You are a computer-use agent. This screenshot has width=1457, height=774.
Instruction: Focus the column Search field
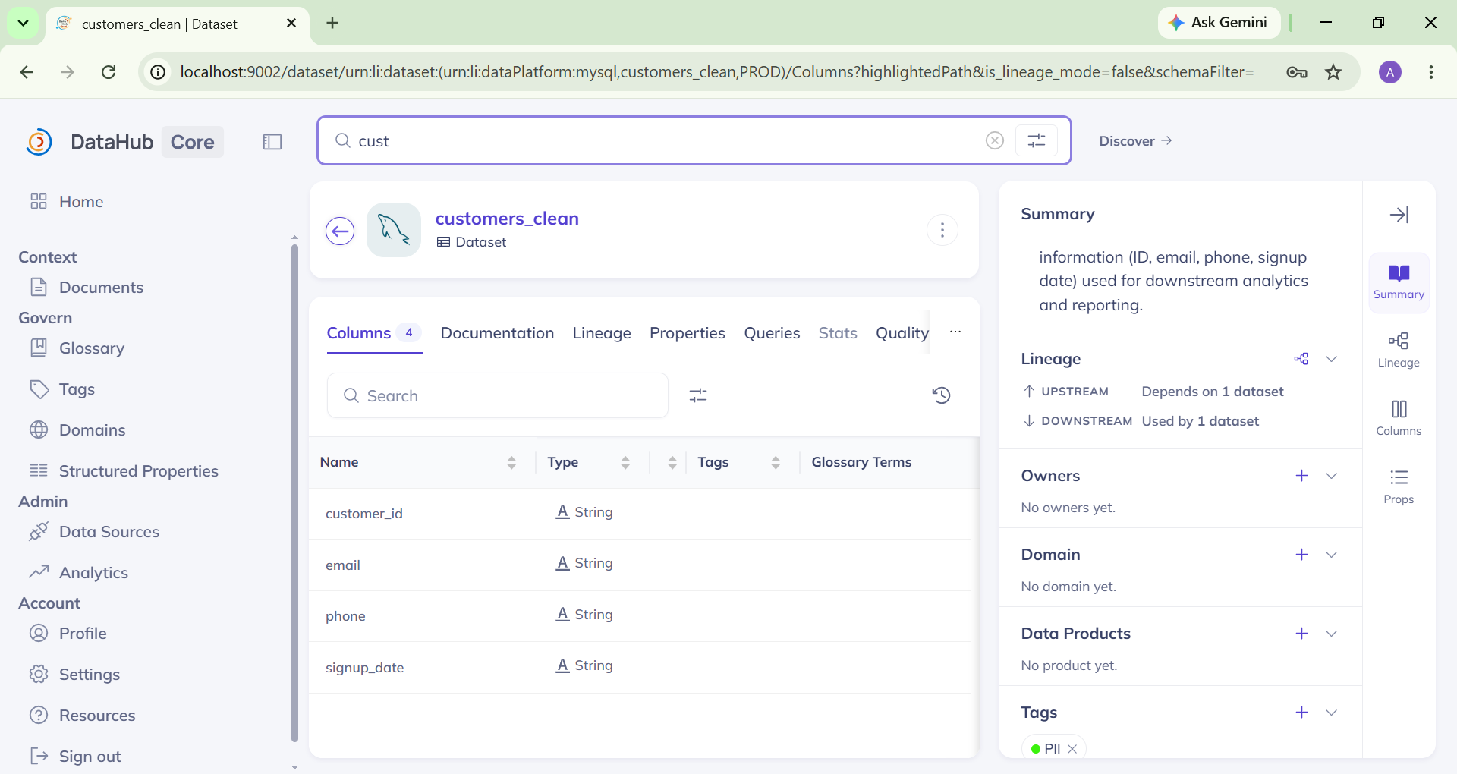[x=498, y=395]
